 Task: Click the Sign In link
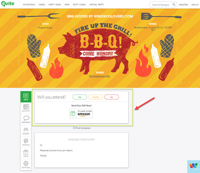point(195,5)
